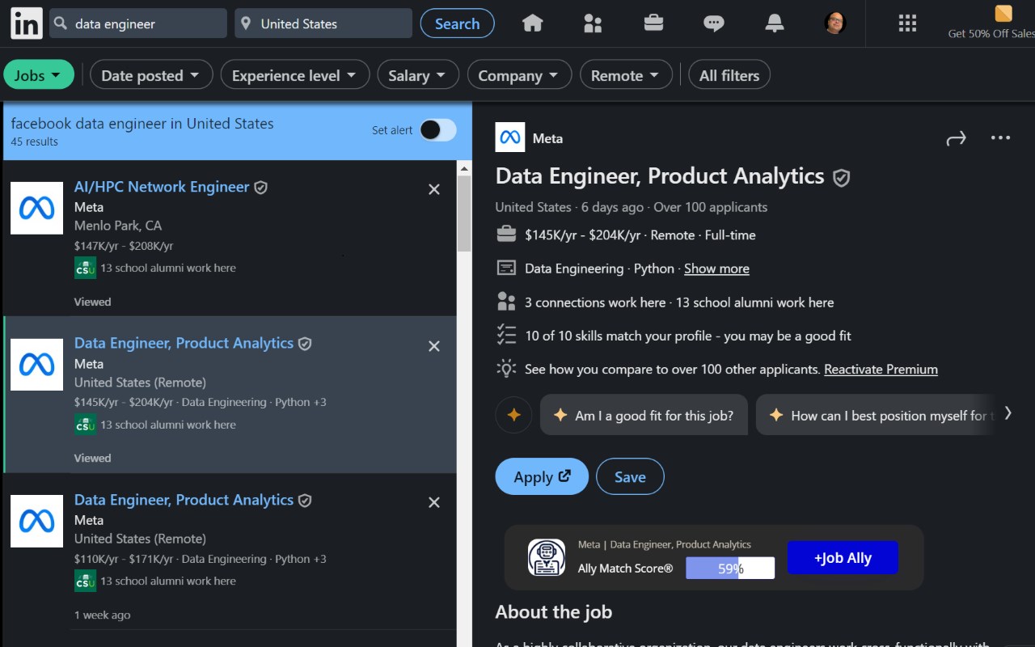Click the sparkle AI assistant icon
1035x647 pixels.
tap(513, 416)
